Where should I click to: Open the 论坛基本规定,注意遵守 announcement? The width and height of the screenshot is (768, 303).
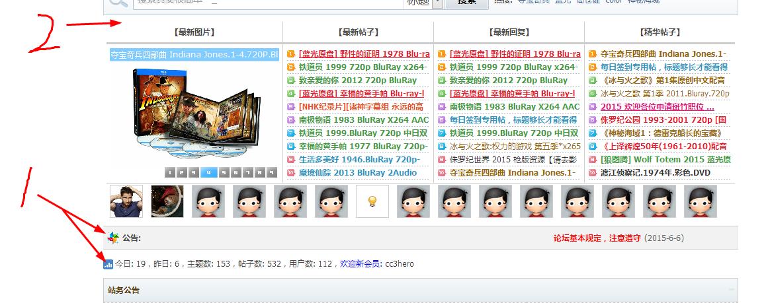(597, 238)
